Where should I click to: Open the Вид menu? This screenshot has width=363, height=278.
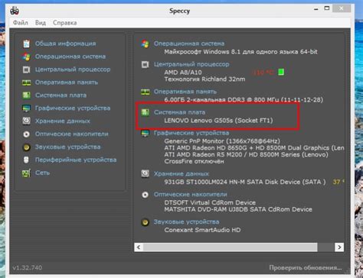click(41, 23)
